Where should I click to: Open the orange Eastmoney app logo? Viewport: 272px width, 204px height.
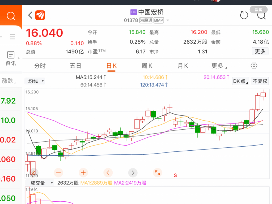point(40,15)
